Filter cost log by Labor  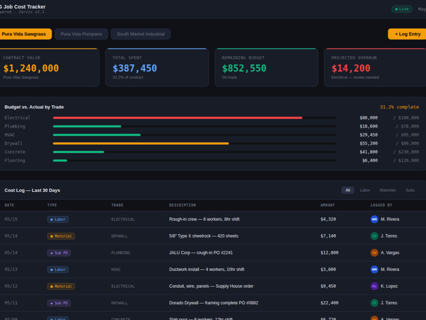[x=365, y=190]
